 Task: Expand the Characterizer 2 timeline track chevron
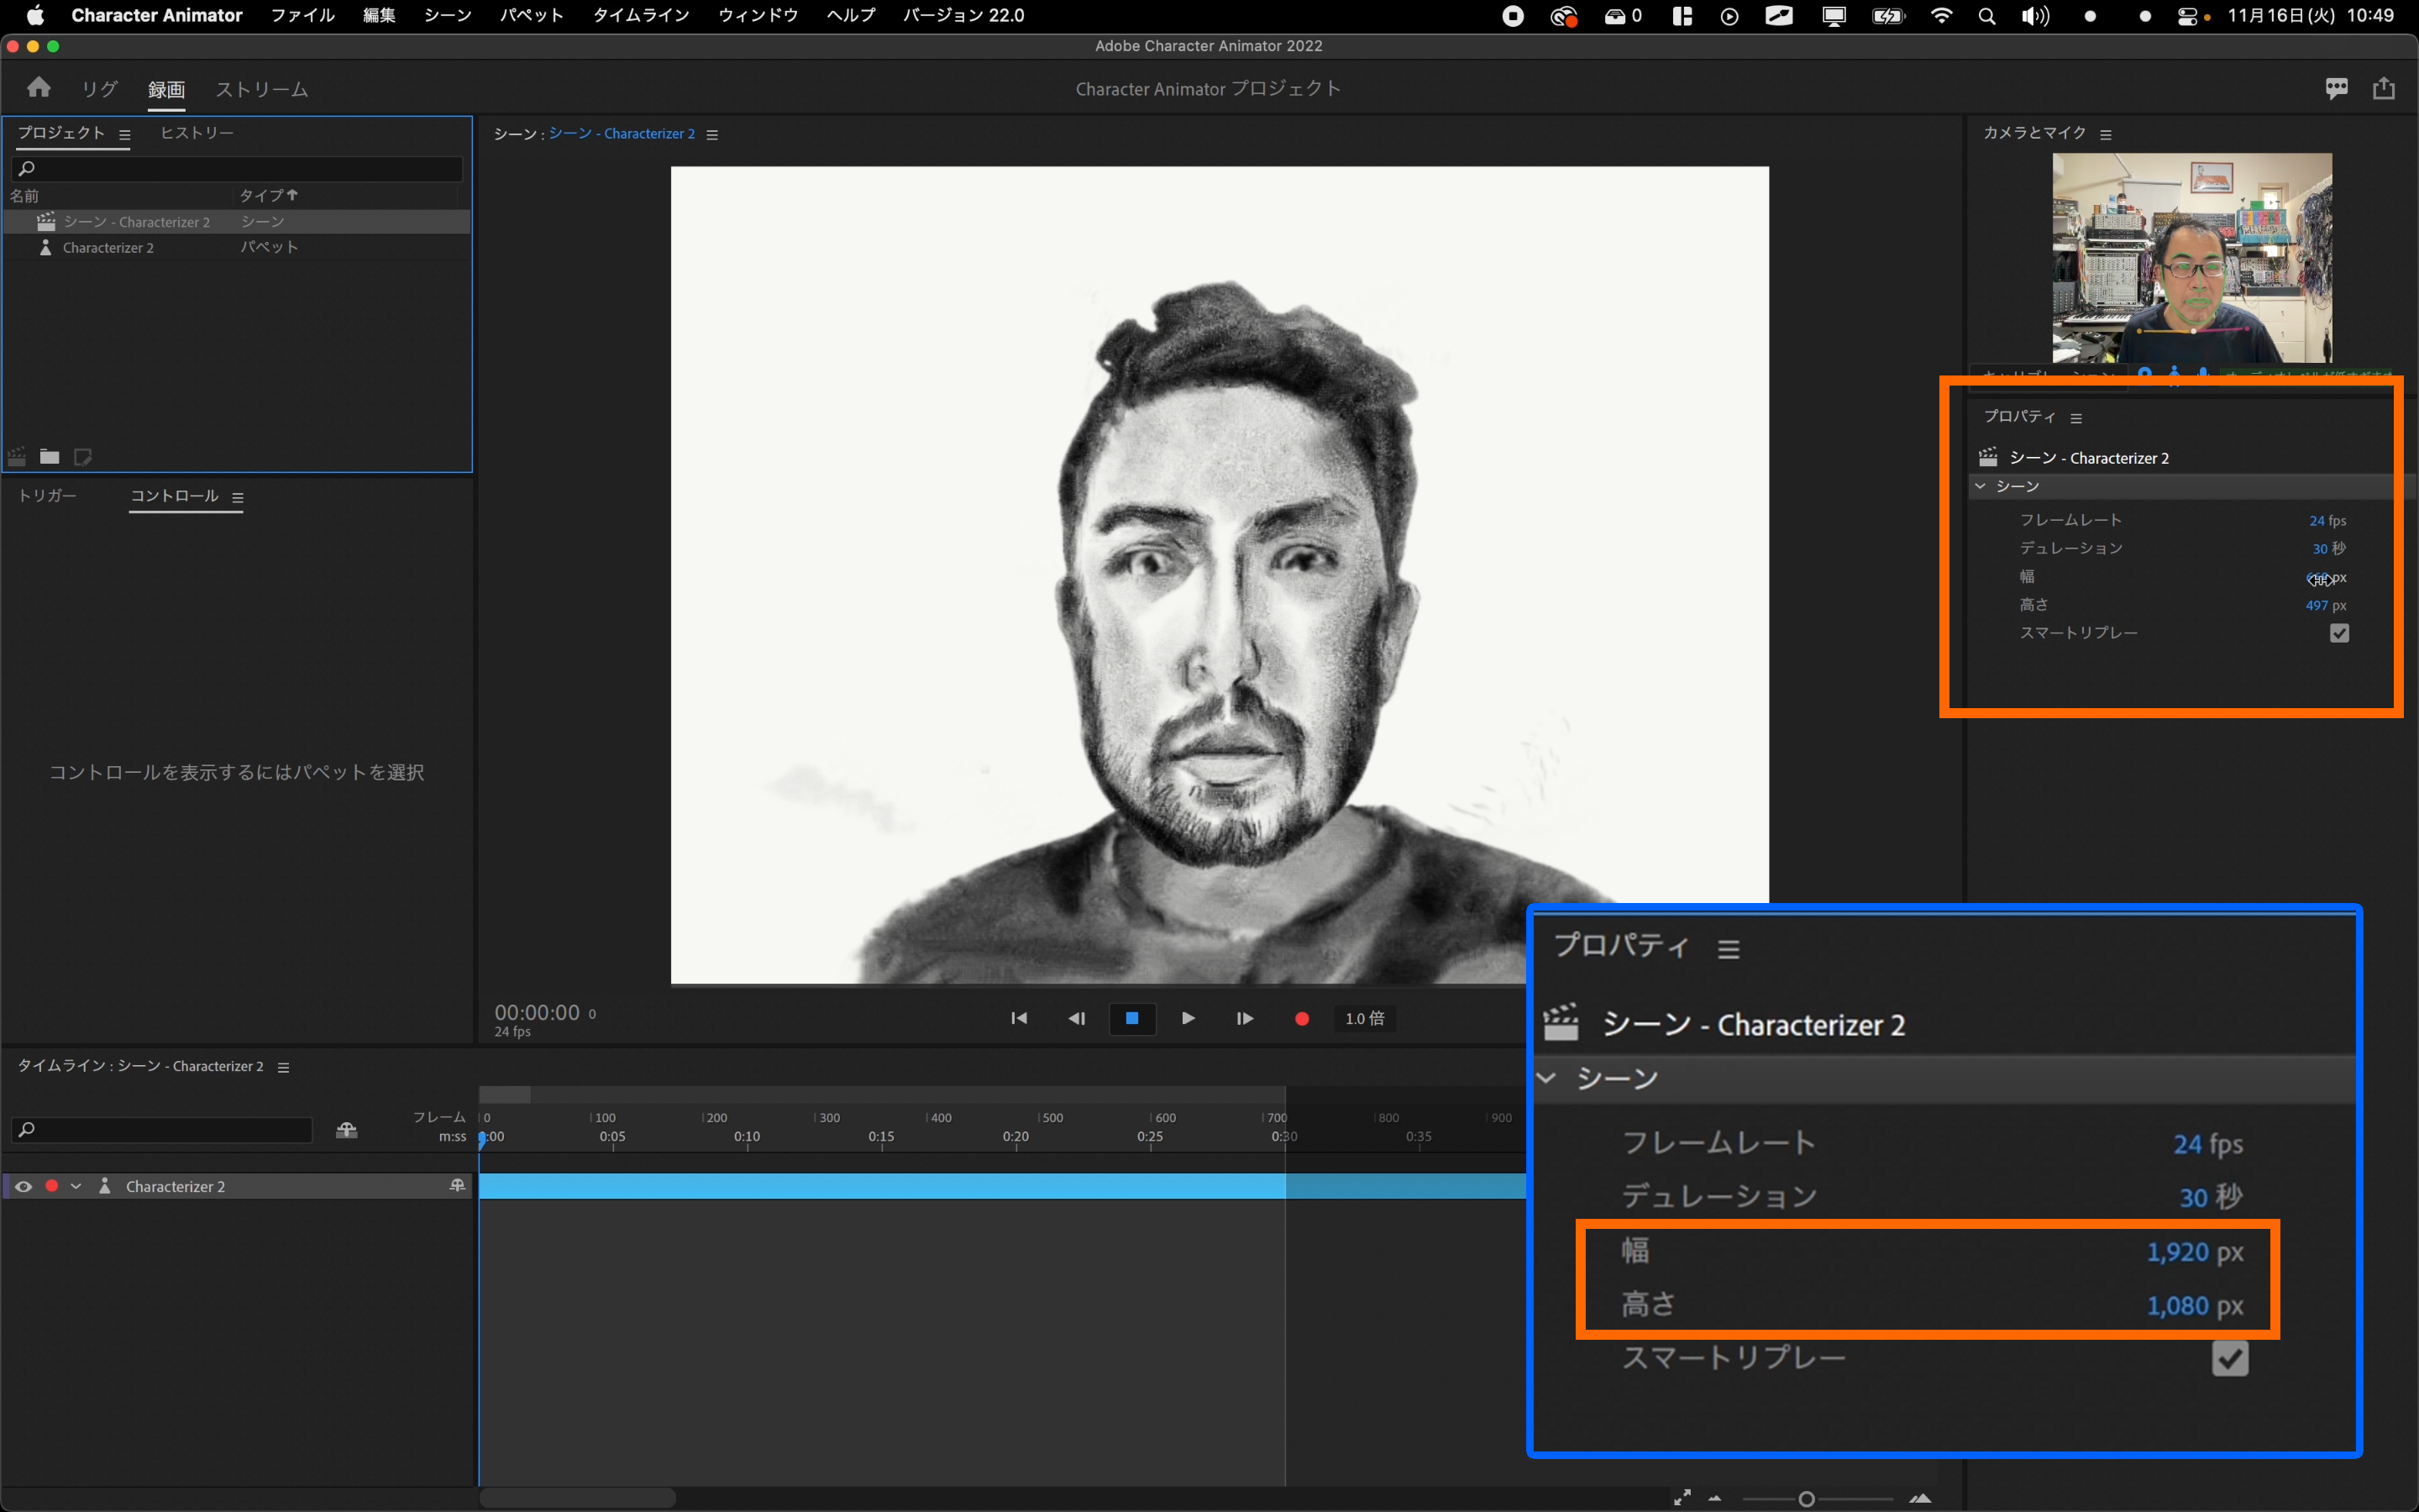(x=76, y=1186)
